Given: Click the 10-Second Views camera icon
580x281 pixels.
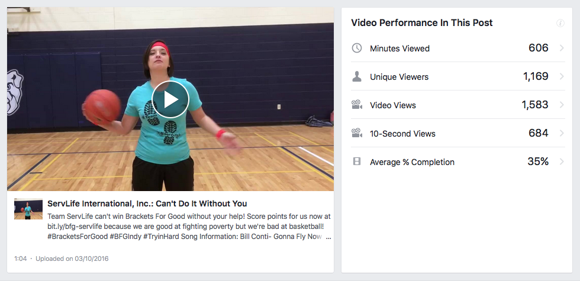Looking at the screenshot, I should pyautogui.click(x=357, y=133).
